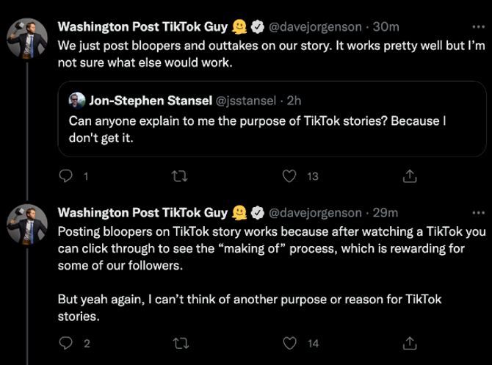Open the second tweet's author profile picture
The width and height of the screenshot is (492, 365).
[26, 225]
